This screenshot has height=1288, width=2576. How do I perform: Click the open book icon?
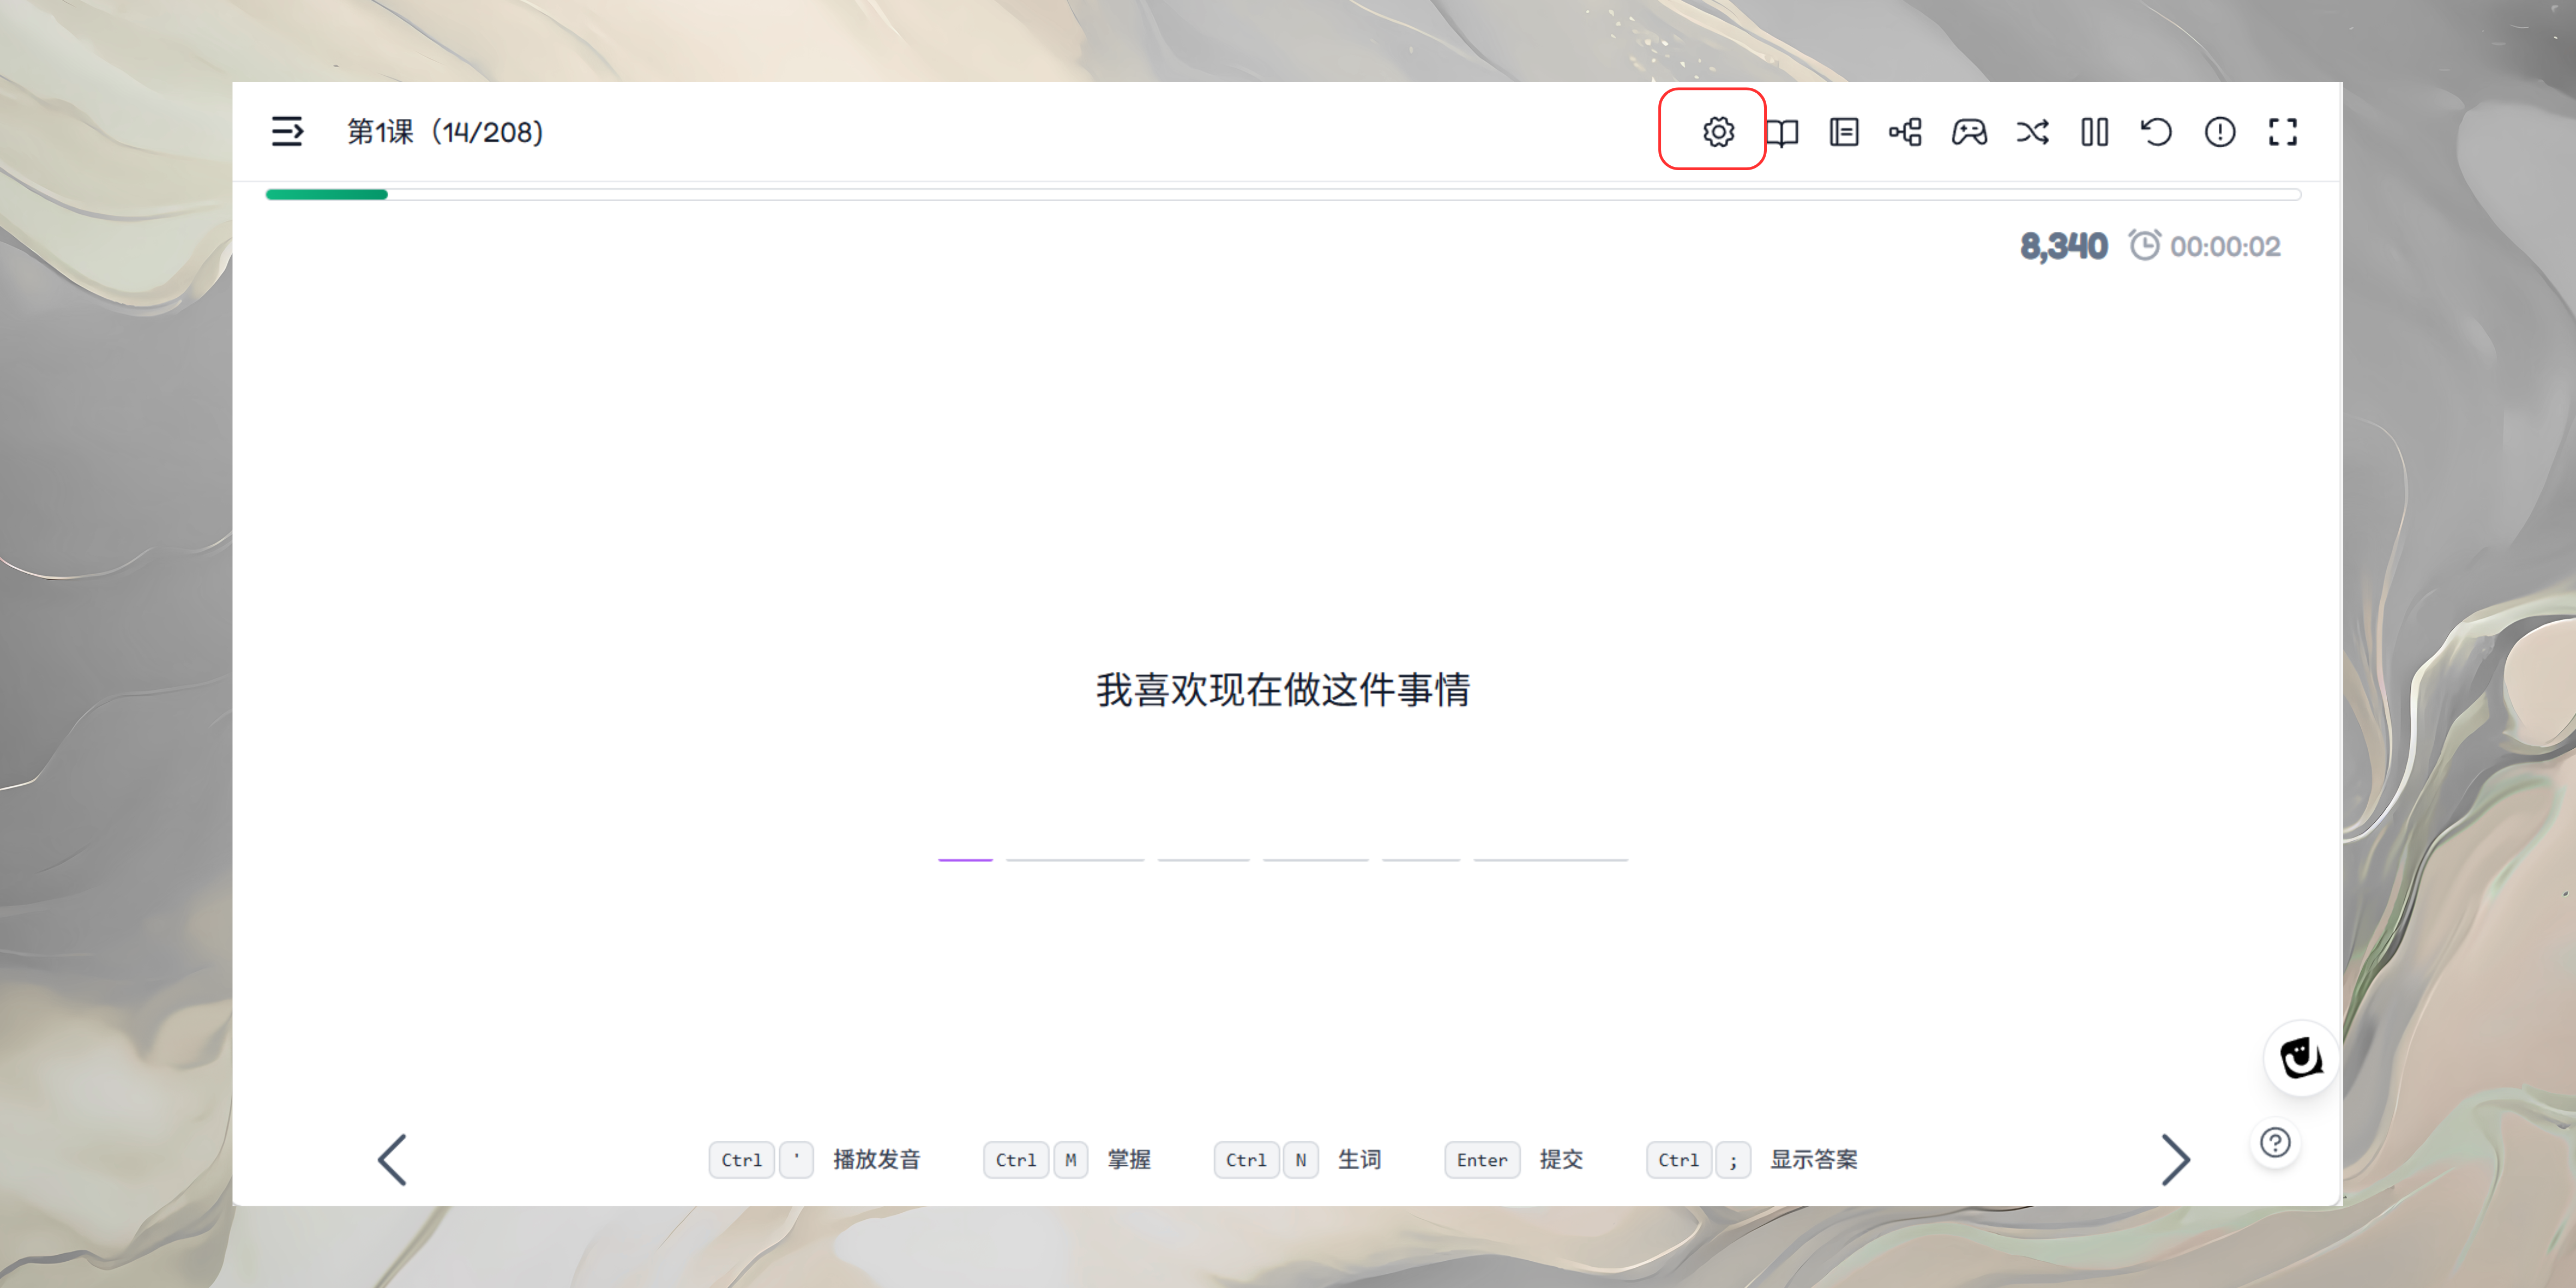[1781, 132]
